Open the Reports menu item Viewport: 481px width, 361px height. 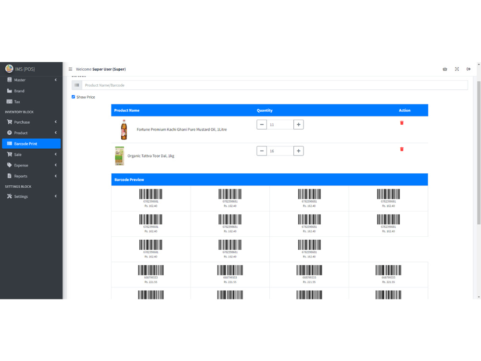tap(31, 176)
